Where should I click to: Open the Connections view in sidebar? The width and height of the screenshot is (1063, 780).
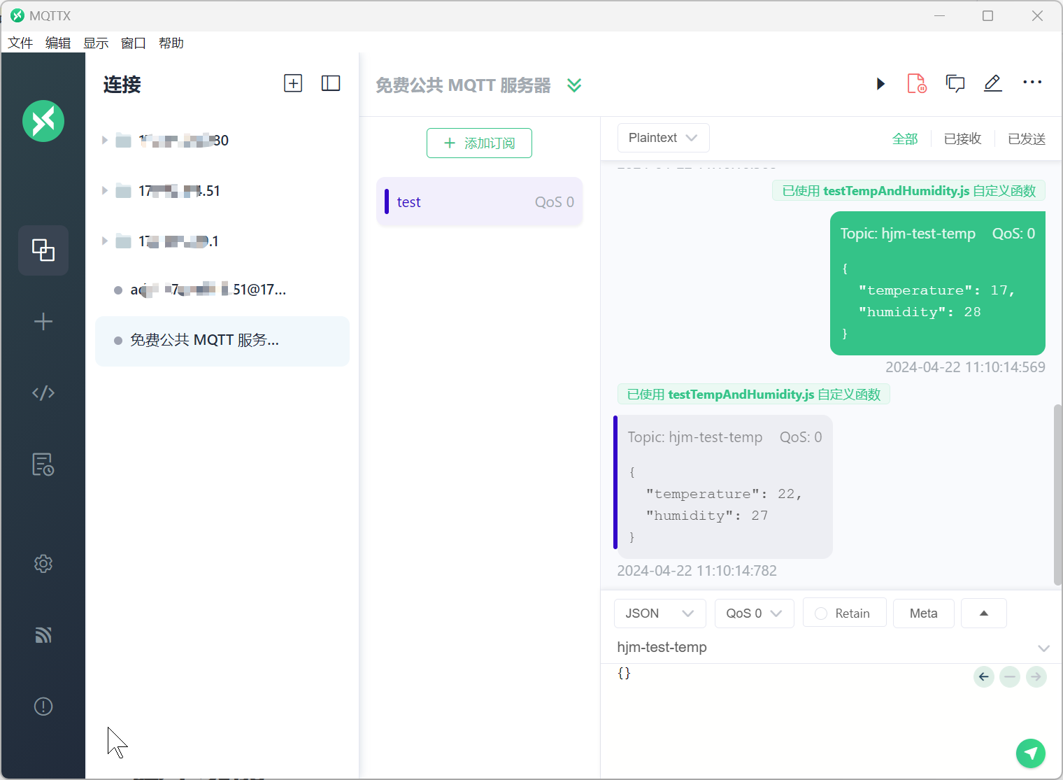[x=43, y=250]
